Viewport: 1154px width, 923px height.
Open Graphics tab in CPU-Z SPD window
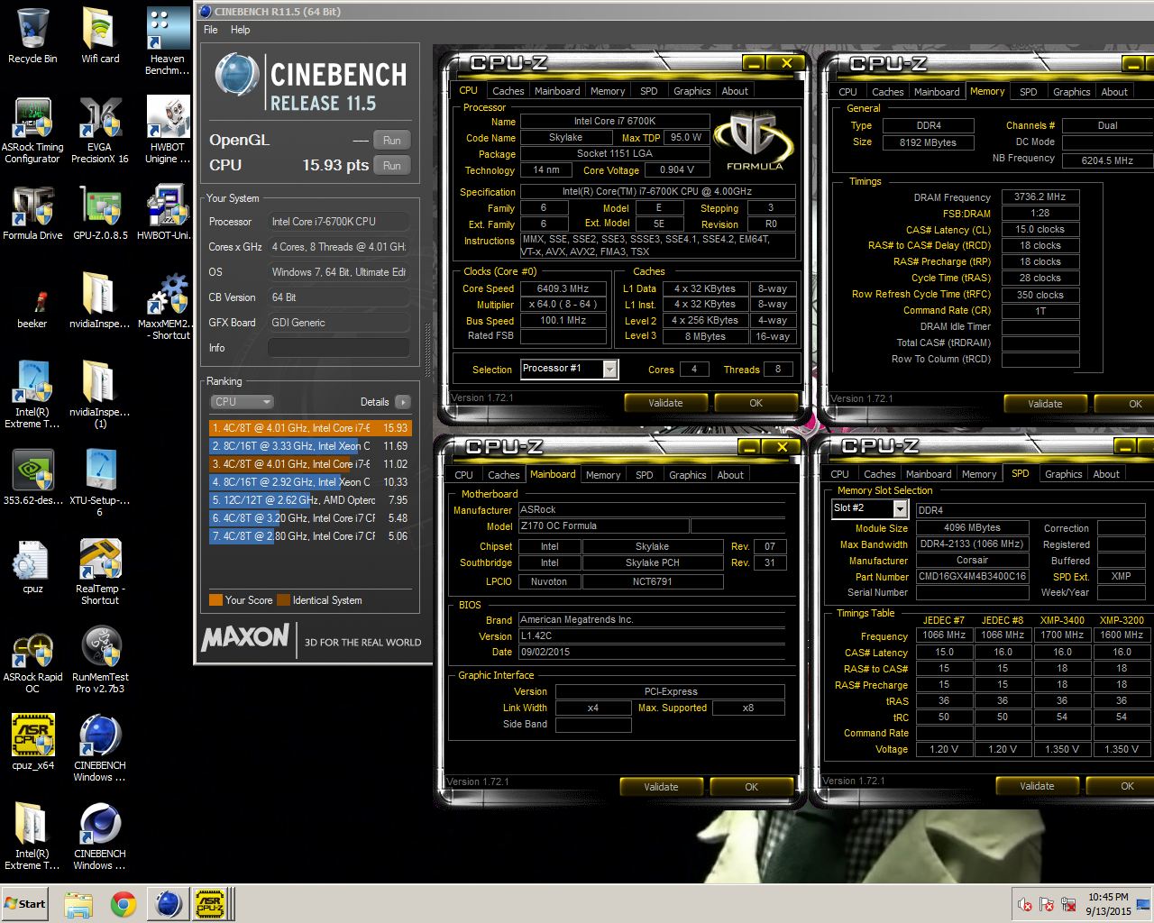[x=1063, y=474]
